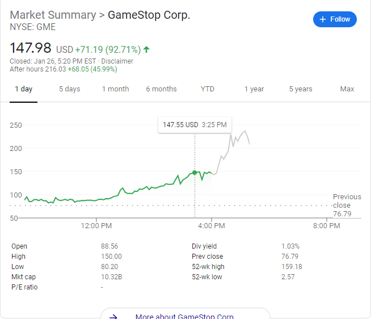Click the plus icon in Follow button

coord(323,19)
